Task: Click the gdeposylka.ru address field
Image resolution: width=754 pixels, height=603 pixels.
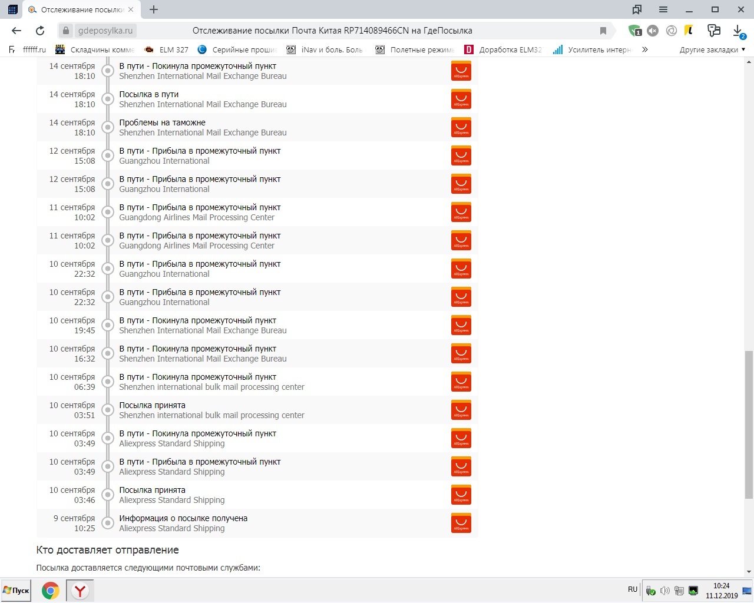Action: 105,31
